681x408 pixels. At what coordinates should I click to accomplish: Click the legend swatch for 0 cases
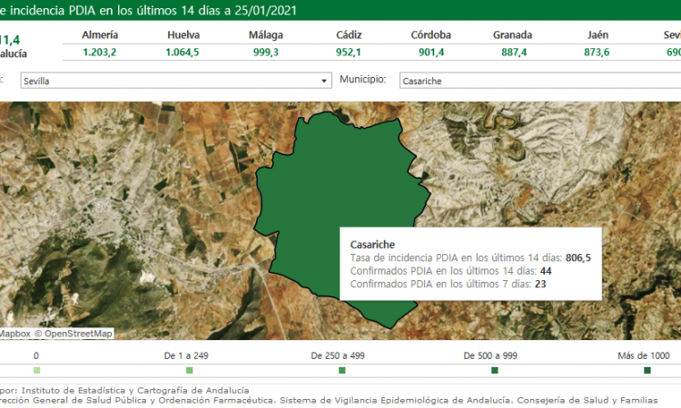click(x=36, y=370)
